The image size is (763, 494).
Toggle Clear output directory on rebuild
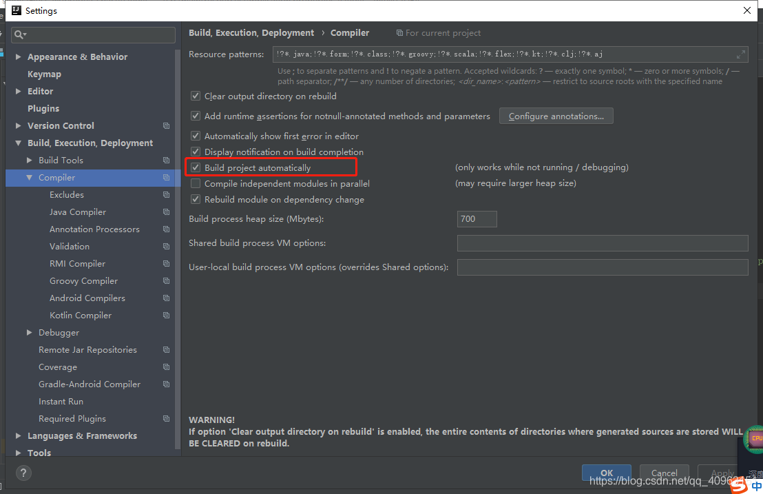196,96
